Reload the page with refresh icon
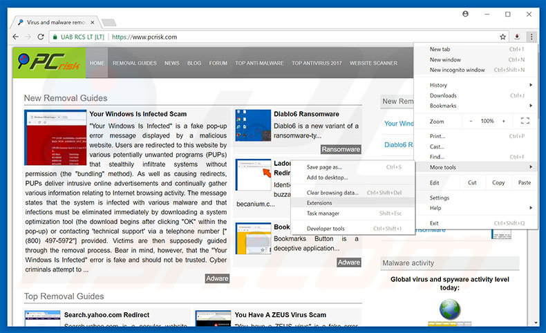The width and height of the screenshot is (546, 333). (41, 37)
